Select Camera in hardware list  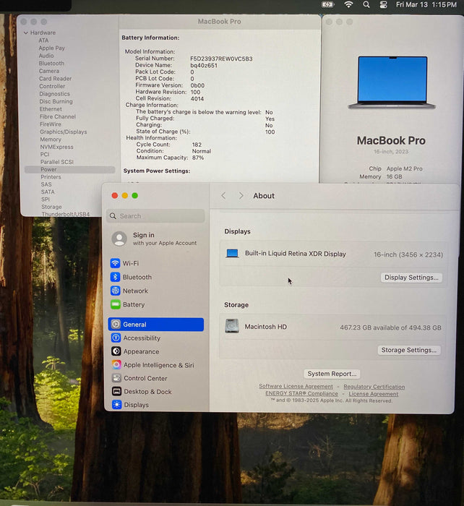click(x=49, y=71)
